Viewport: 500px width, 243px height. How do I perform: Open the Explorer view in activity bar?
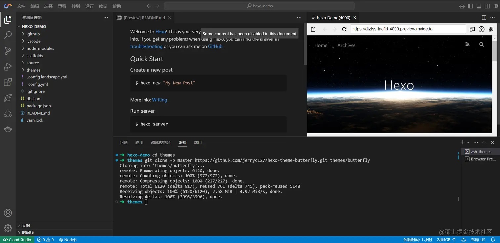(8, 20)
